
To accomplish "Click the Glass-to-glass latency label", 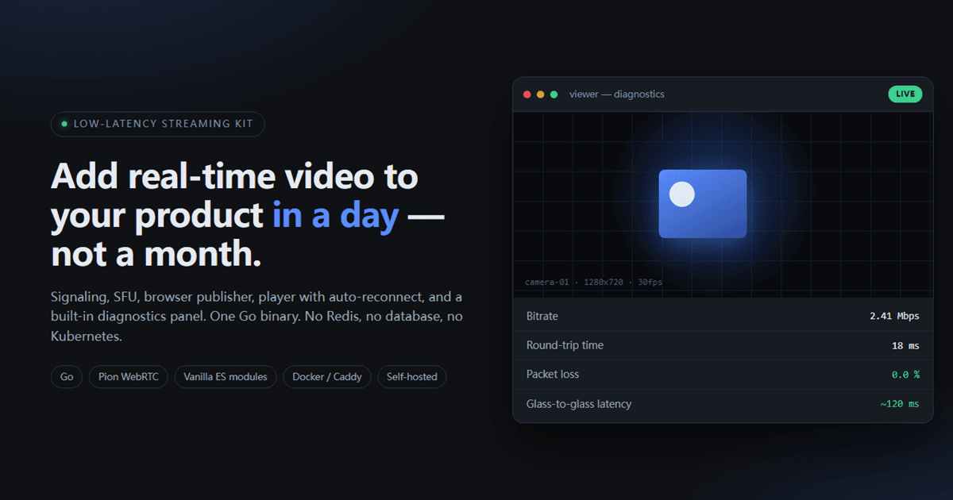I will click(x=579, y=404).
